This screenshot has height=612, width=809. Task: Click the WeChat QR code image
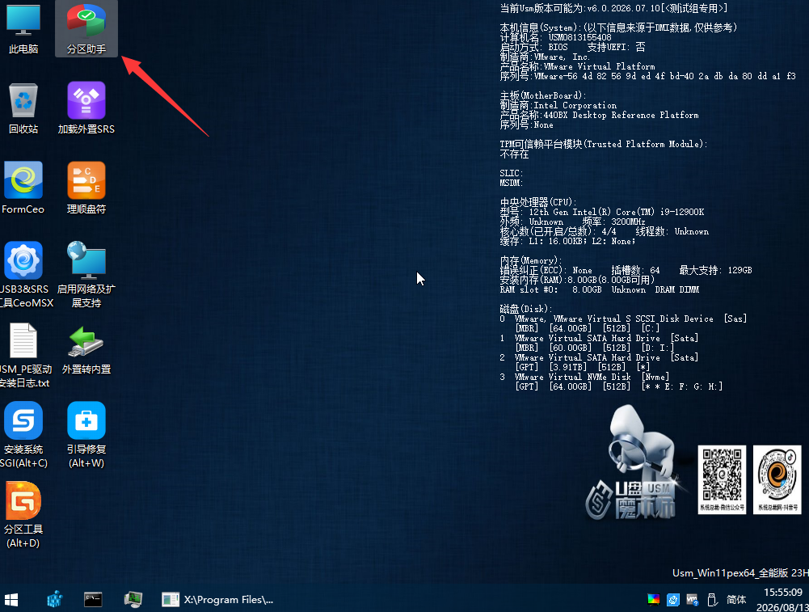[x=722, y=479]
